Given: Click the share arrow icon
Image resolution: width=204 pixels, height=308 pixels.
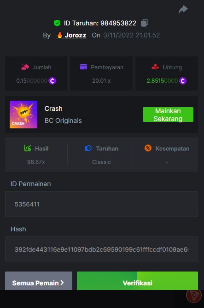Looking at the screenshot, I should pos(183,9).
